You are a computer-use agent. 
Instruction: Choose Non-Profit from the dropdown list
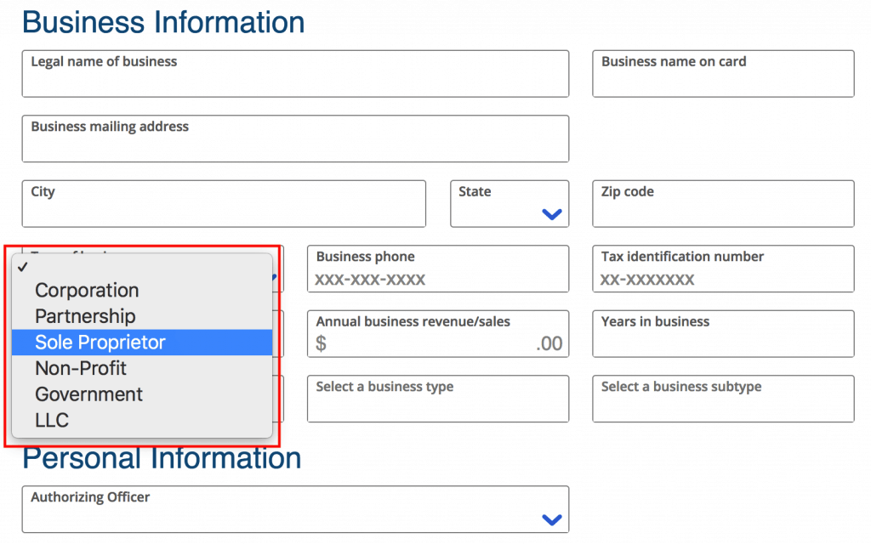81,368
